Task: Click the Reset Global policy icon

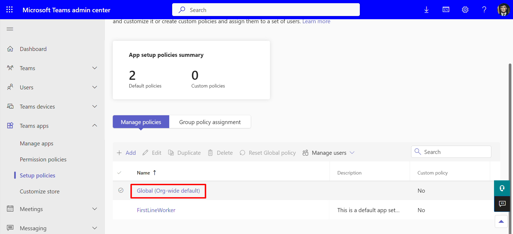Action: 242,153
